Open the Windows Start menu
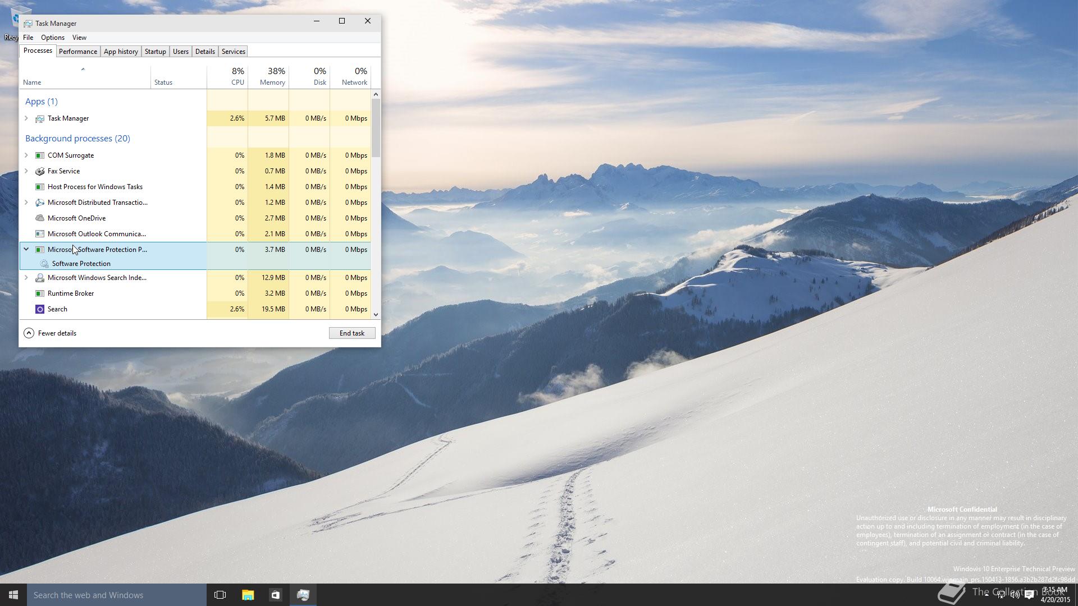The image size is (1078, 606). [13, 595]
